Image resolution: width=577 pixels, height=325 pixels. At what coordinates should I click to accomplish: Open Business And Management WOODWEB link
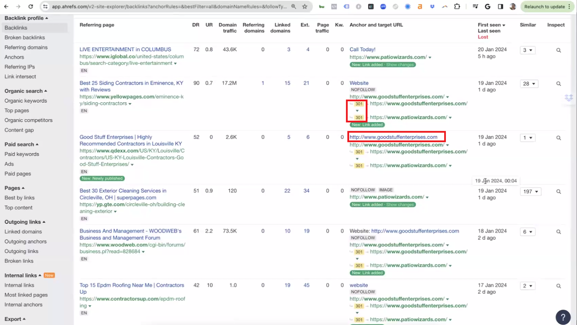click(130, 234)
